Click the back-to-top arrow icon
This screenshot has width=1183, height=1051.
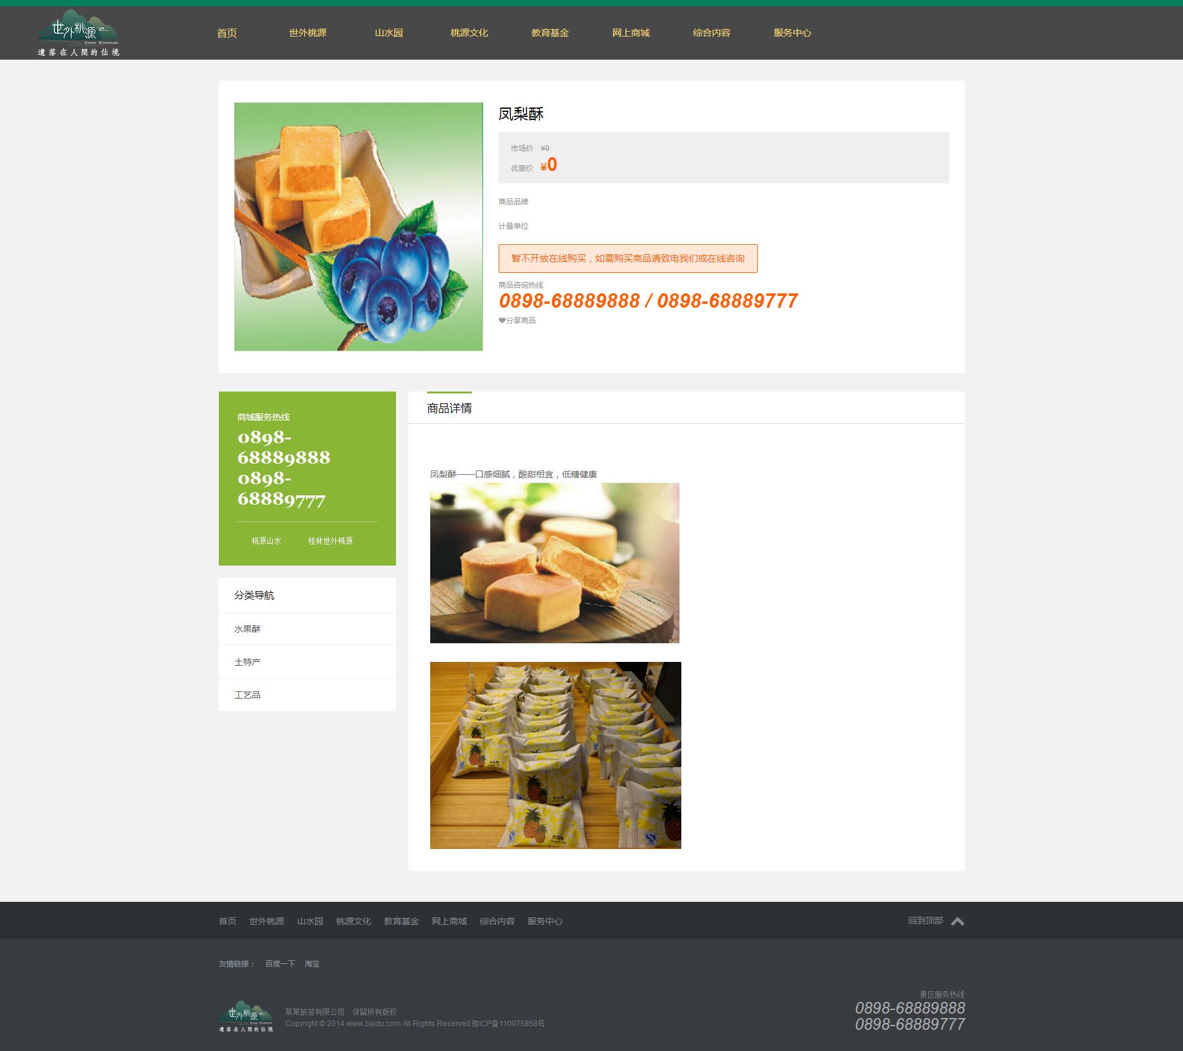[x=957, y=921]
